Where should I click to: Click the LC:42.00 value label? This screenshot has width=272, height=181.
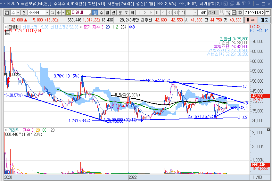click(x=258, y=27)
